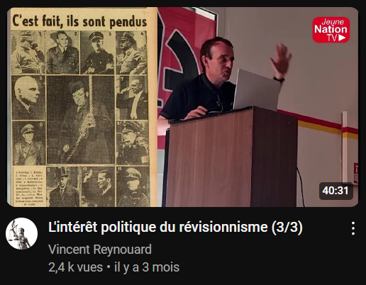Click the statue-of-justice channel avatar

tap(21, 233)
